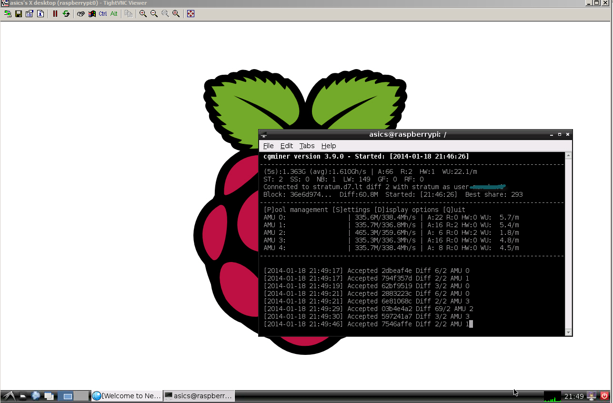The width and height of the screenshot is (613, 403).
Task: Click the Send Ctrl+Esc Windows-flag icon
Action: (92, 14)
